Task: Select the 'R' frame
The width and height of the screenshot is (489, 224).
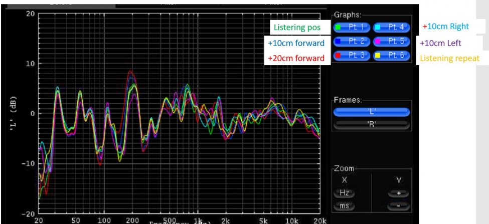Action: click(372, 125)
